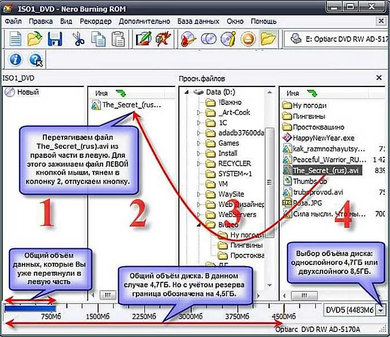Collapse the Data (D:) tree node
This screenshot has height=337, width=390.
[187, 93]
